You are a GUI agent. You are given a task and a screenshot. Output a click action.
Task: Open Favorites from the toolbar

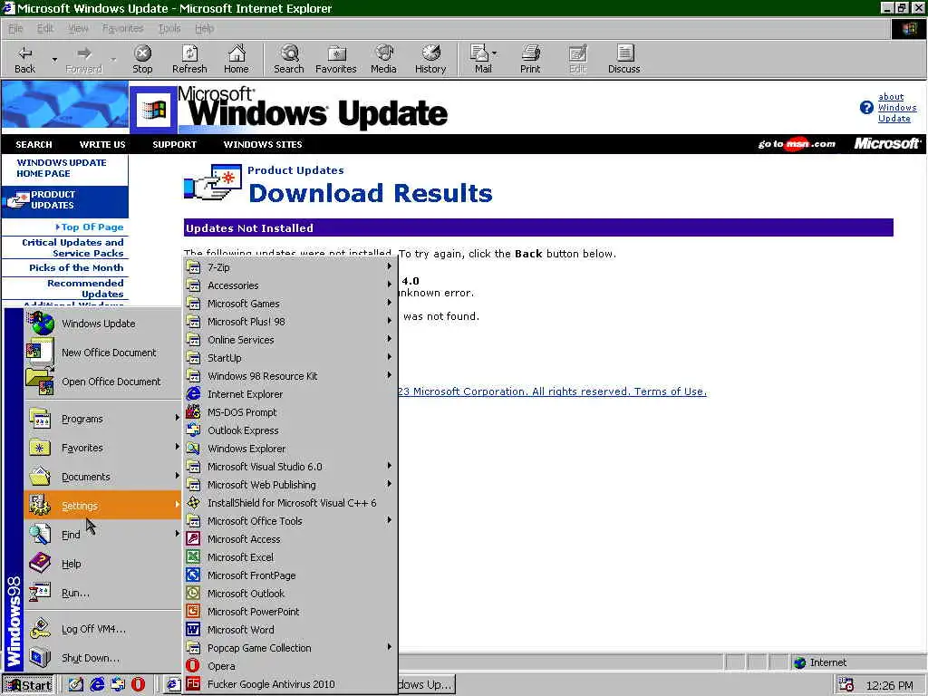tap(336, 59)
